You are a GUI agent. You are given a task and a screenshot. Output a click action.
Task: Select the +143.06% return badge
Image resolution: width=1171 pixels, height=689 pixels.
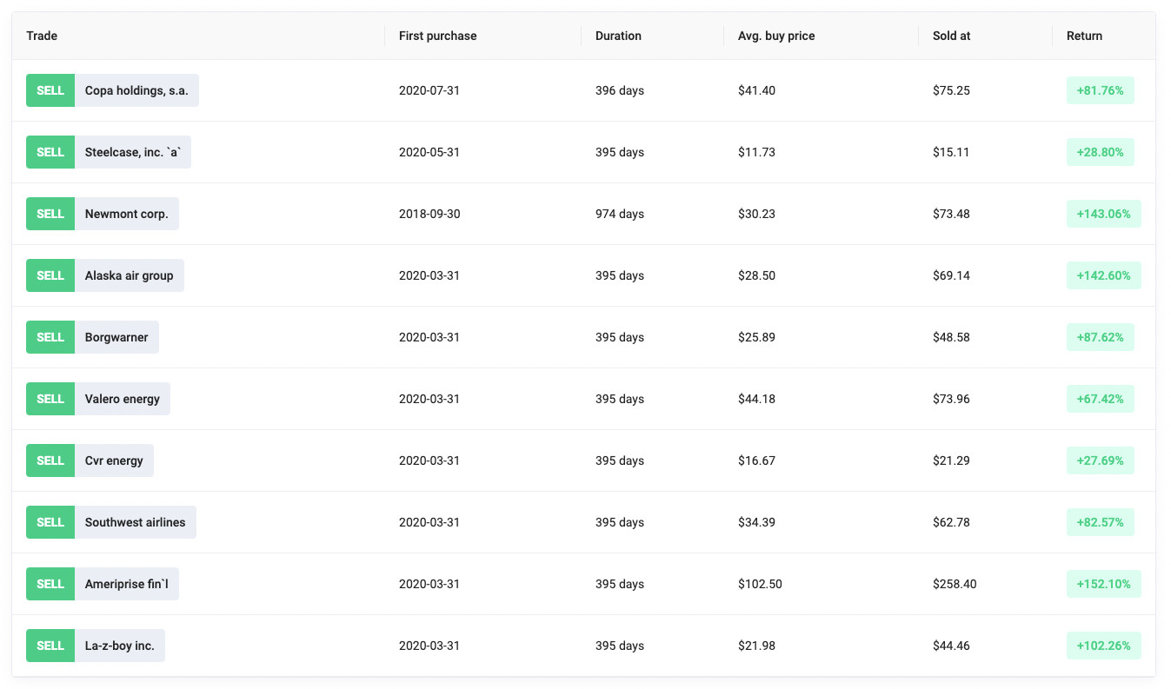pyautogui.click(x=1103, y=214)
